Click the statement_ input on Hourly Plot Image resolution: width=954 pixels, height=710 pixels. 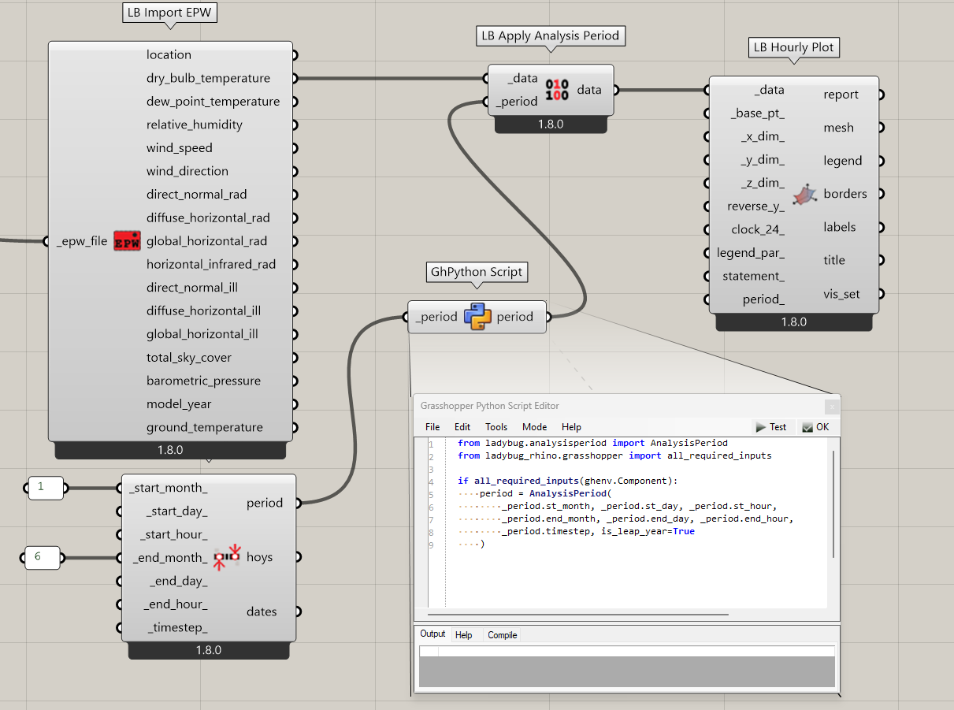coord(754,276)
